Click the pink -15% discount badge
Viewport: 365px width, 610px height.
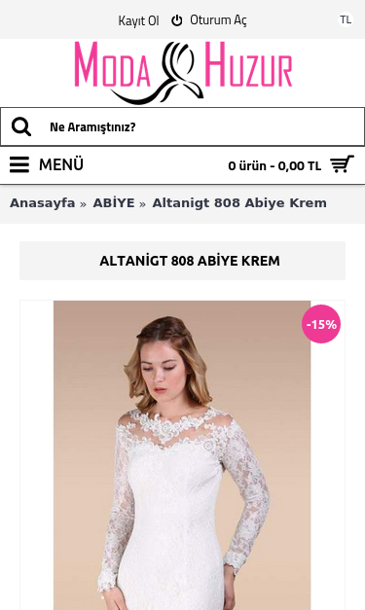[321, 324]
